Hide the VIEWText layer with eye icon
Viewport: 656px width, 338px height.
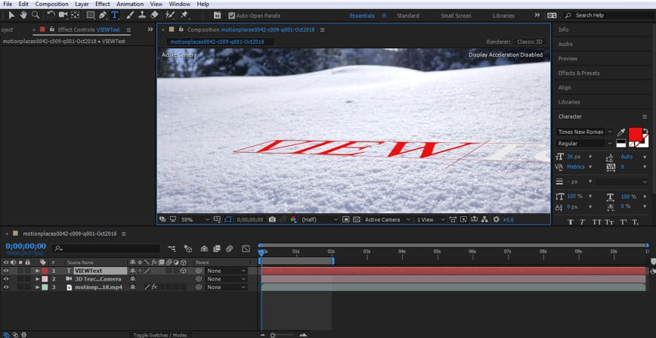coord(6,270)
